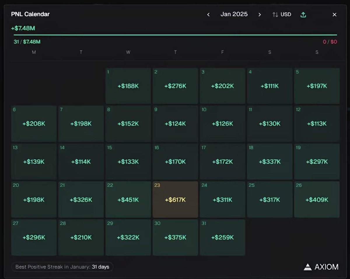350x279 pixels.
Task: Click the AXIOM logo
Action: point(321,267)
